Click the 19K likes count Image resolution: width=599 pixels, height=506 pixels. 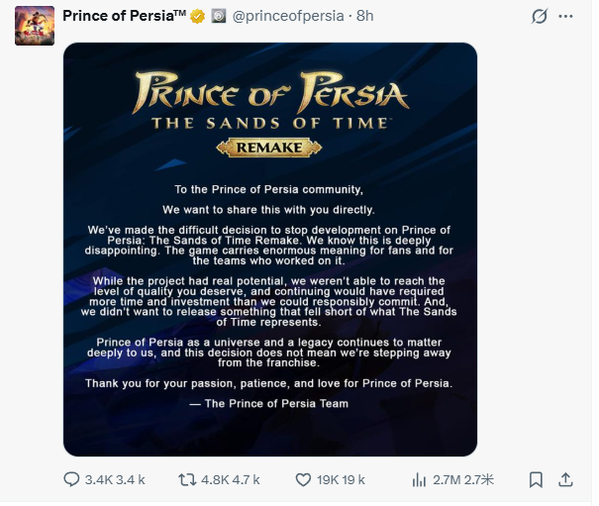(331, 480)
